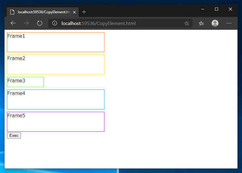The image size is (242, 173).
Task: View site information icon in address bar
Action: point(54,23)
